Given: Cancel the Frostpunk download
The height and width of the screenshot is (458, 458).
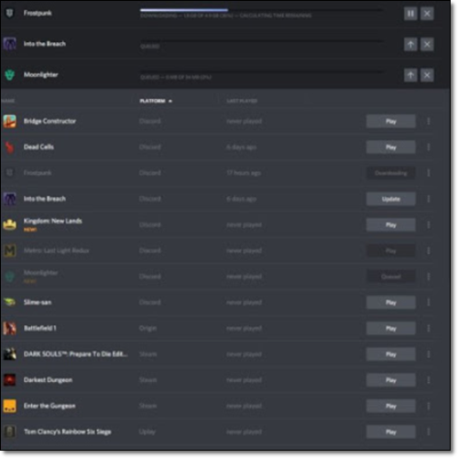Looking at the screenshot, I should (427, 14).
